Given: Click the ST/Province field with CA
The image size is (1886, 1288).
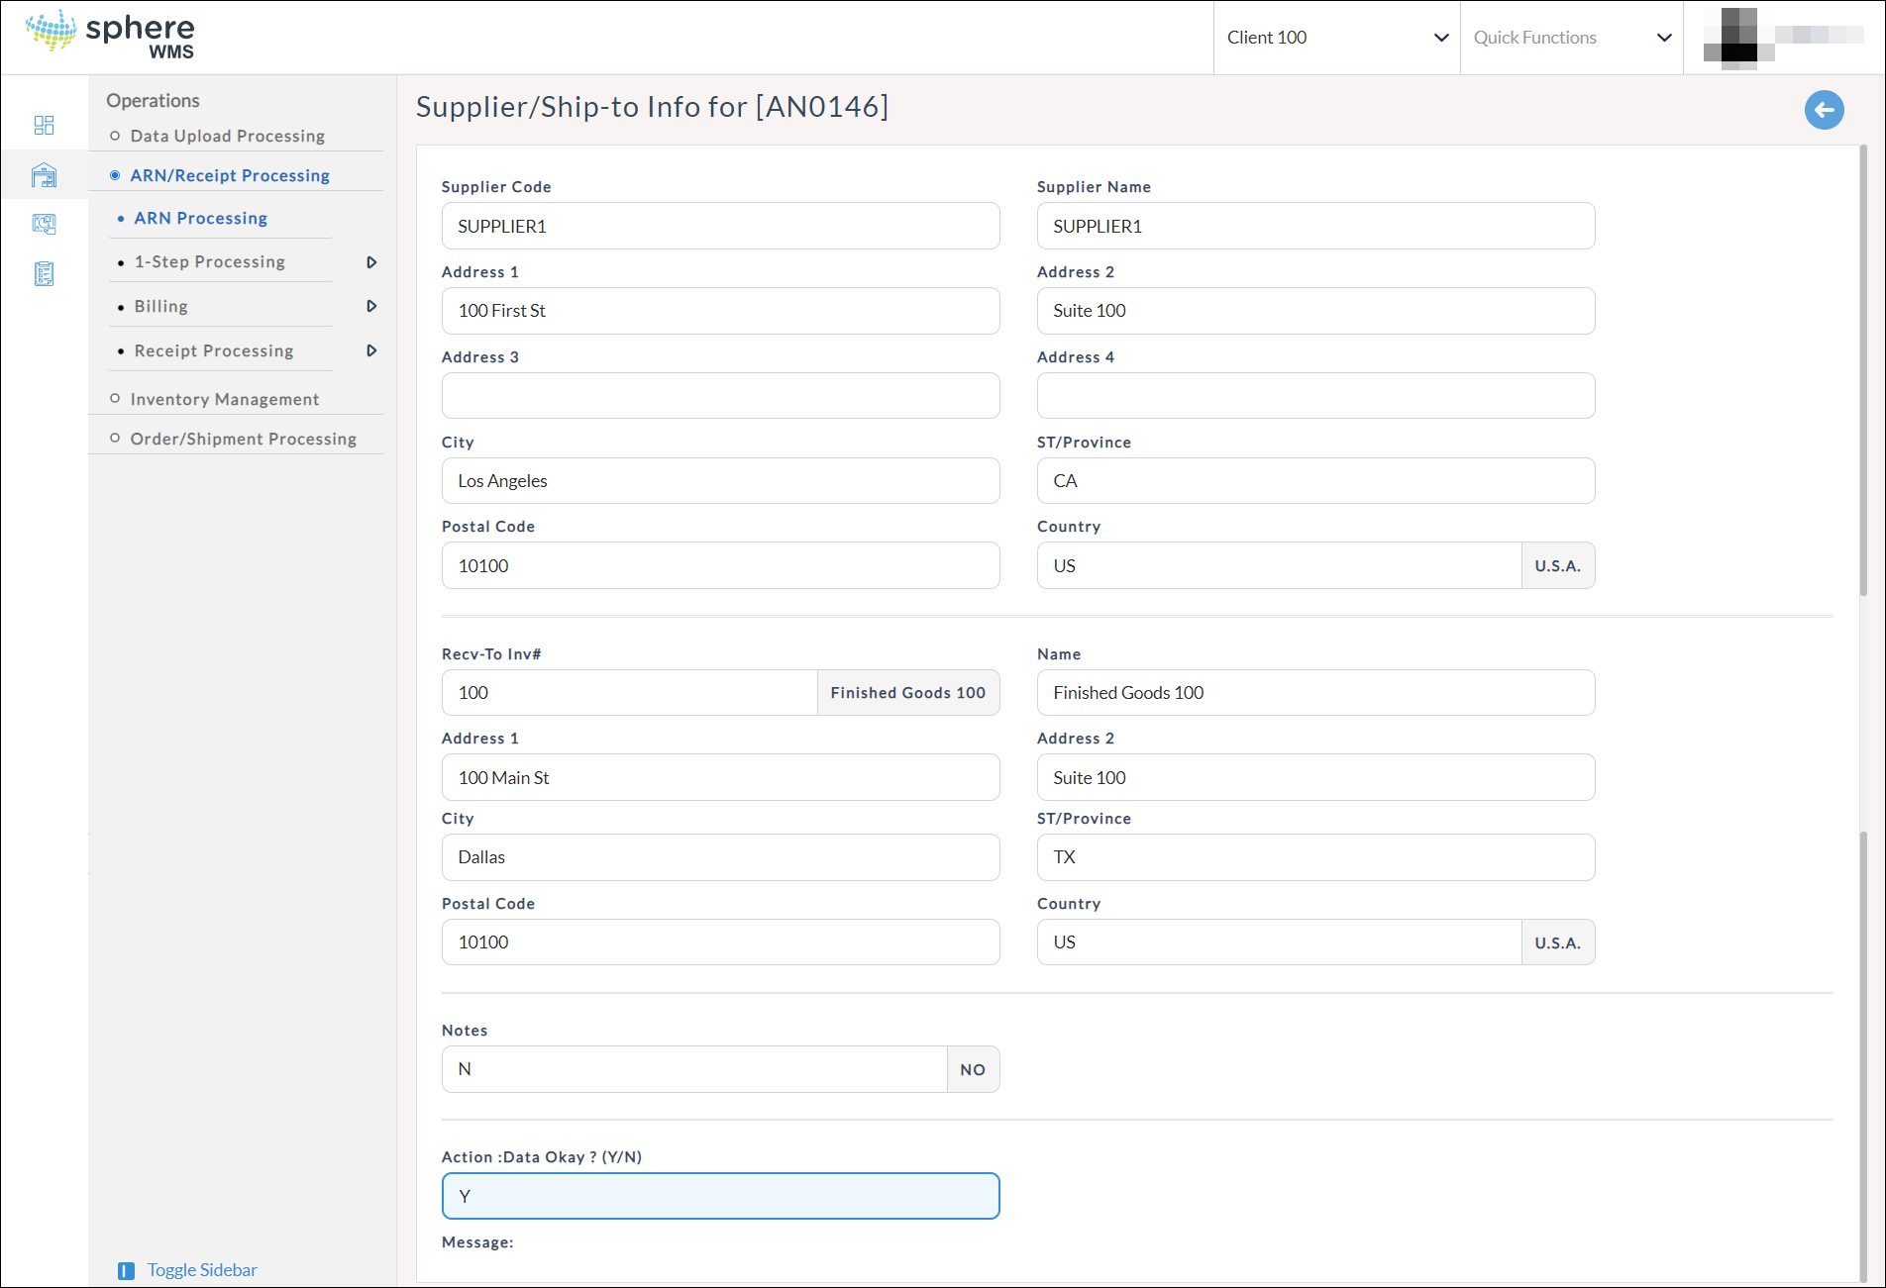Looking at the screenshot, I should pyautogui.click(x=1315, y=481).
